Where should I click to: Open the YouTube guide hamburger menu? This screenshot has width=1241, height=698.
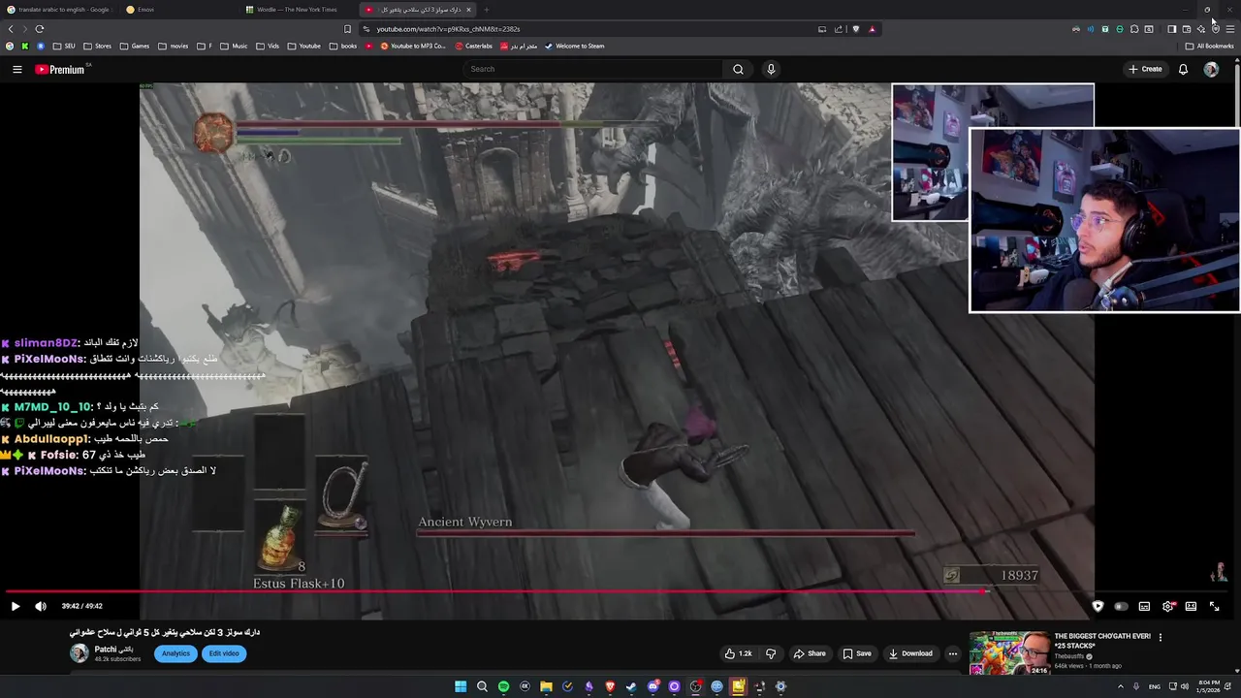click(x=16, y=69)
